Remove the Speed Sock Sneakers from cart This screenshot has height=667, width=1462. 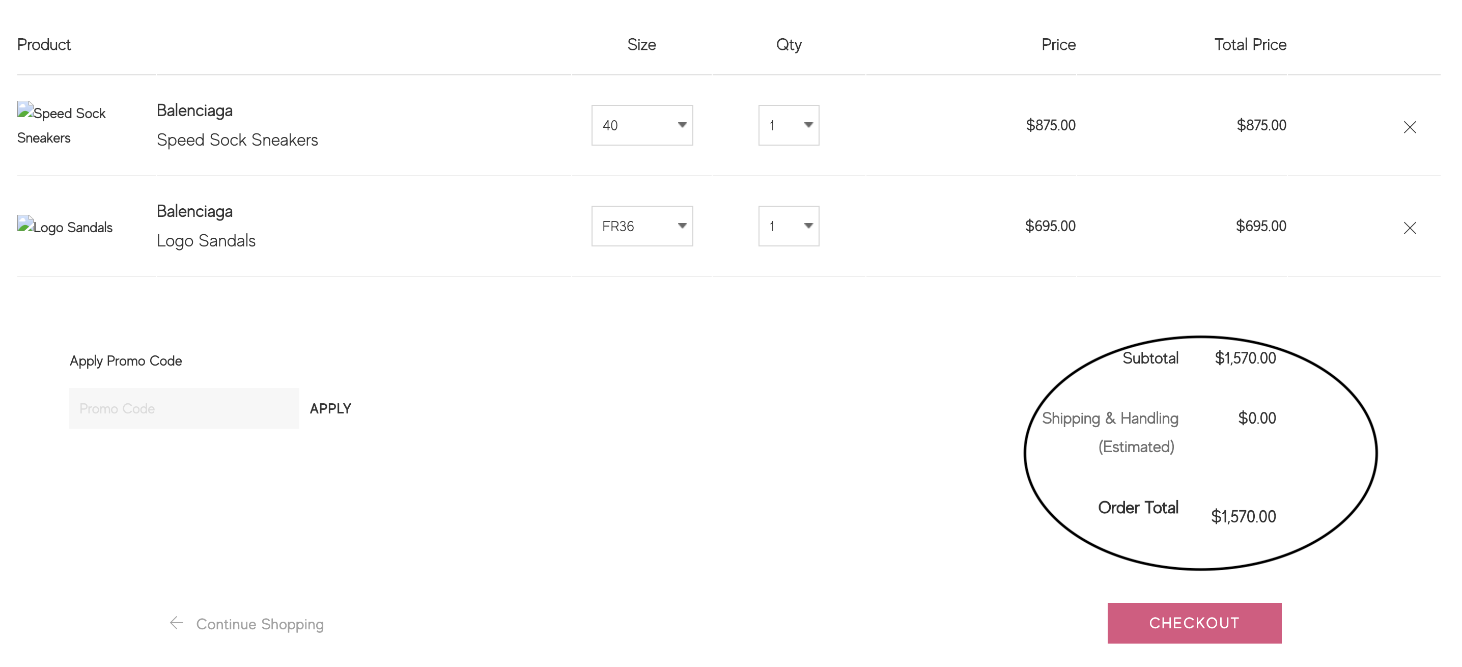coord(1410,127)
